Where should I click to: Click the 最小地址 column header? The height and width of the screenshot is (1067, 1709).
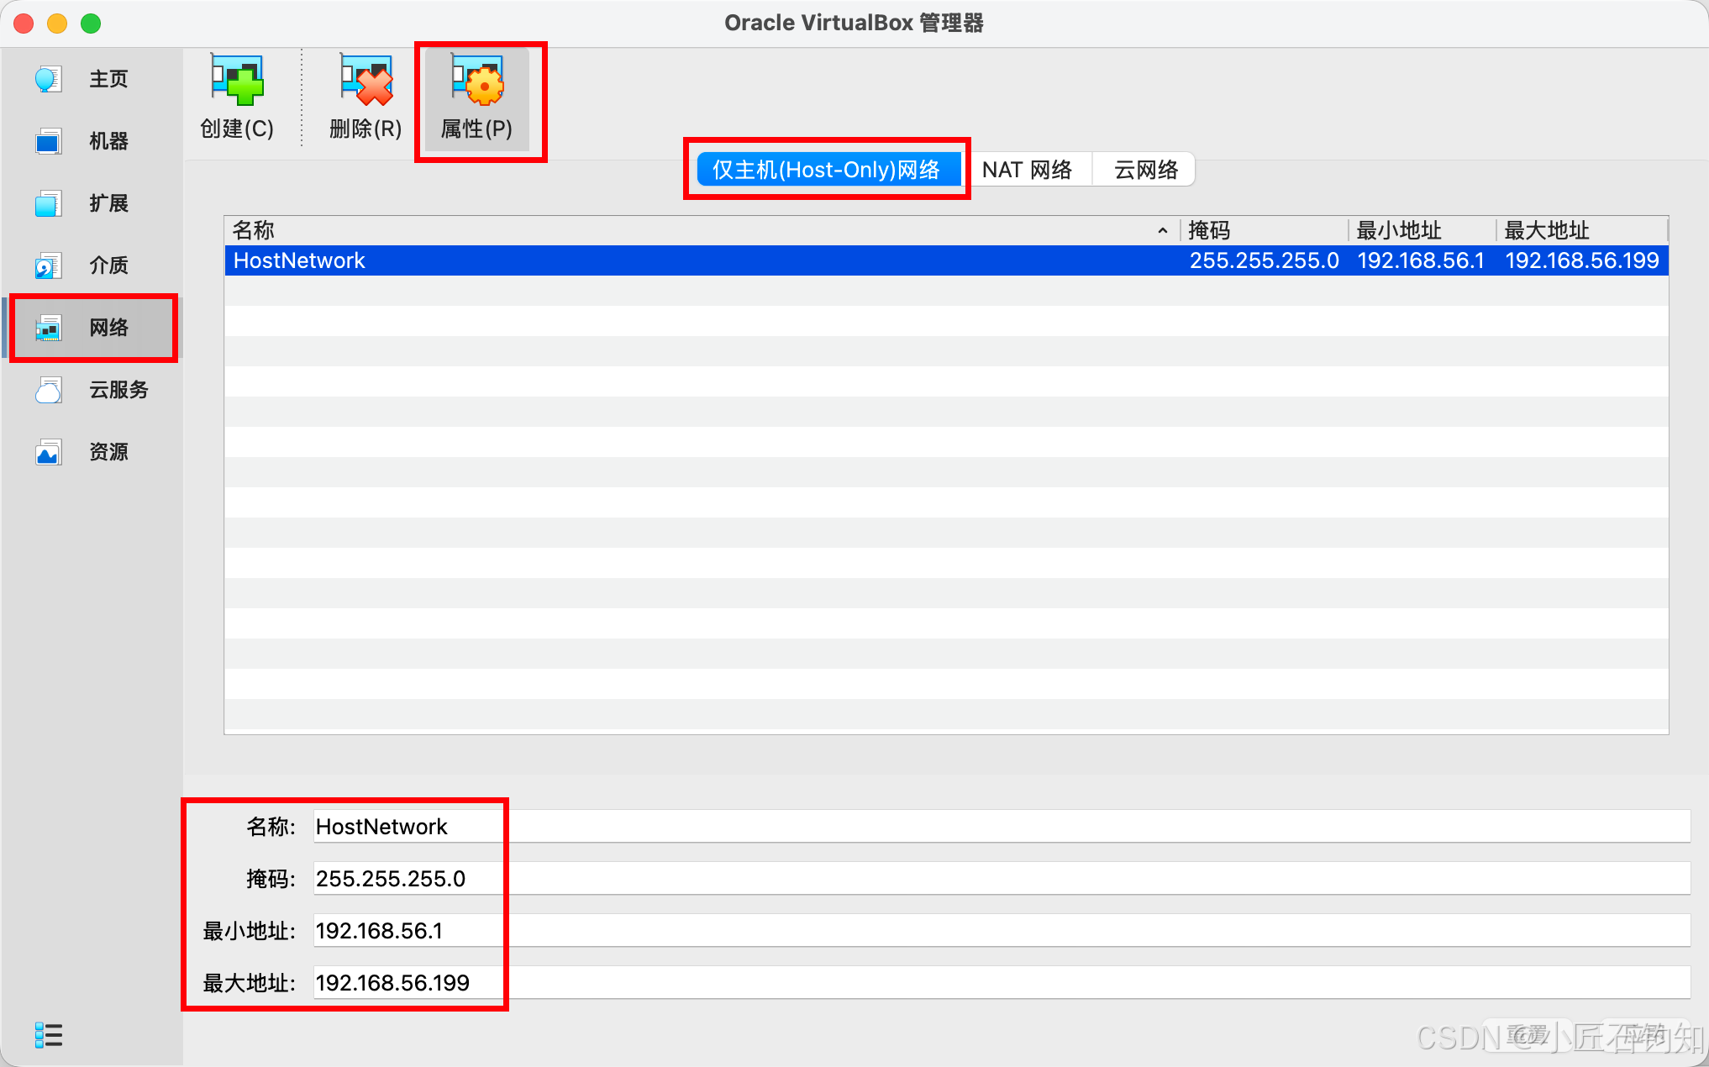click(x=1422, y=230)
